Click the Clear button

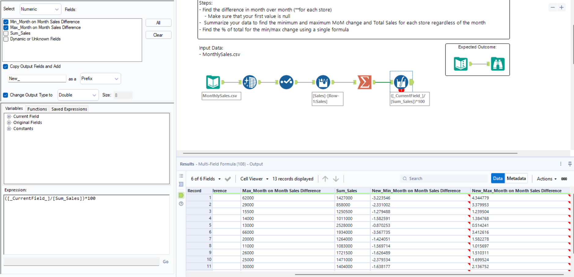(x=158, y=35)
